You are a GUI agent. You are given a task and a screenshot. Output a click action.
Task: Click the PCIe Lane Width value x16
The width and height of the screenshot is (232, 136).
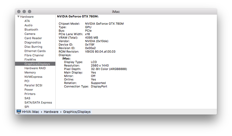click(x=87, y=34)
